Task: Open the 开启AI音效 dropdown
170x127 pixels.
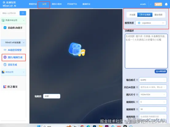Action: (x=153, y=87)
